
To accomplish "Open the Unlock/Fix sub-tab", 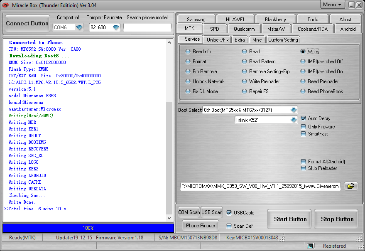I will (218, 39).
